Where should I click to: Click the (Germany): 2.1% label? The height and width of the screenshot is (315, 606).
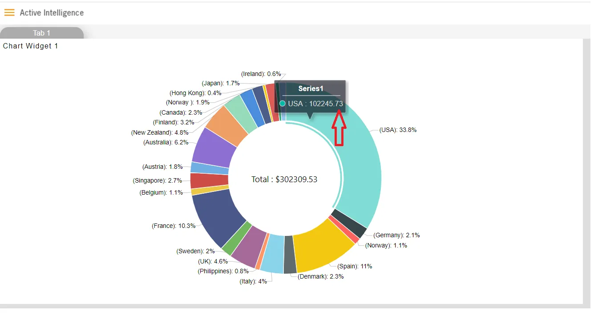[396, 235]
